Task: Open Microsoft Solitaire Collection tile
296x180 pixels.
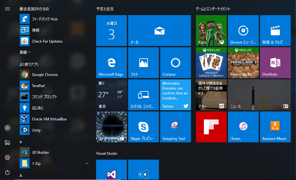Action: pyautogui.click(x=211, y=63)
